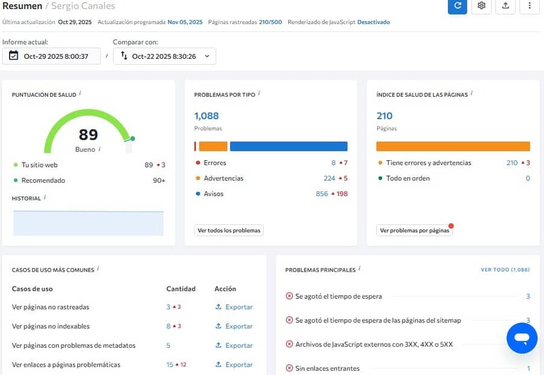This screenshot has width=544, height=375.
Task: Switch to the Resumen breadcrumb item
Action: (22, 6)
